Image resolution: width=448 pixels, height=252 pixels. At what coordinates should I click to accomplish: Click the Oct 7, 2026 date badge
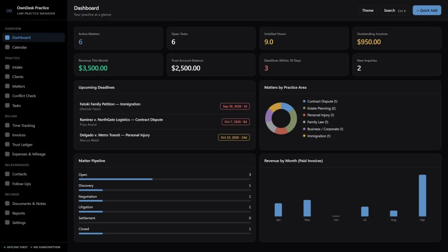236,122
